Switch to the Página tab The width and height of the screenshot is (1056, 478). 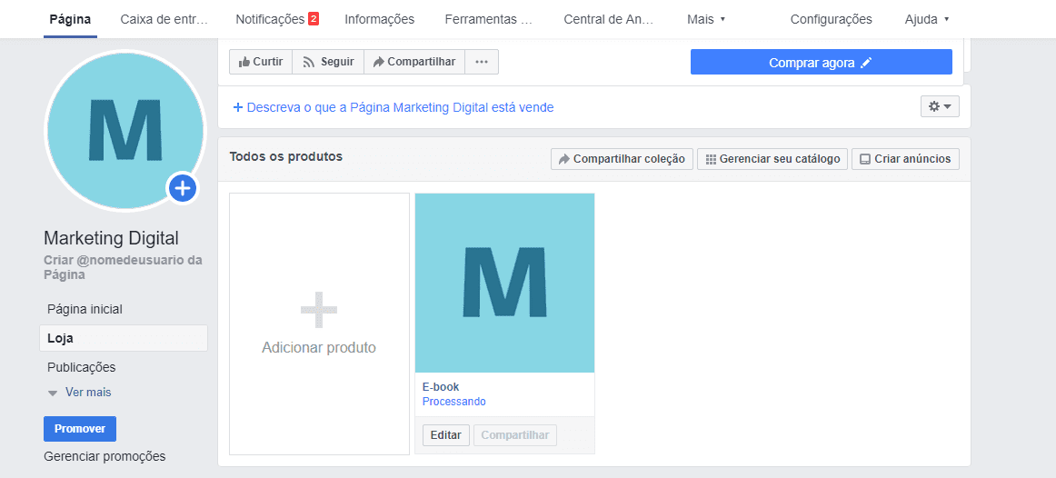pos(70,19)
